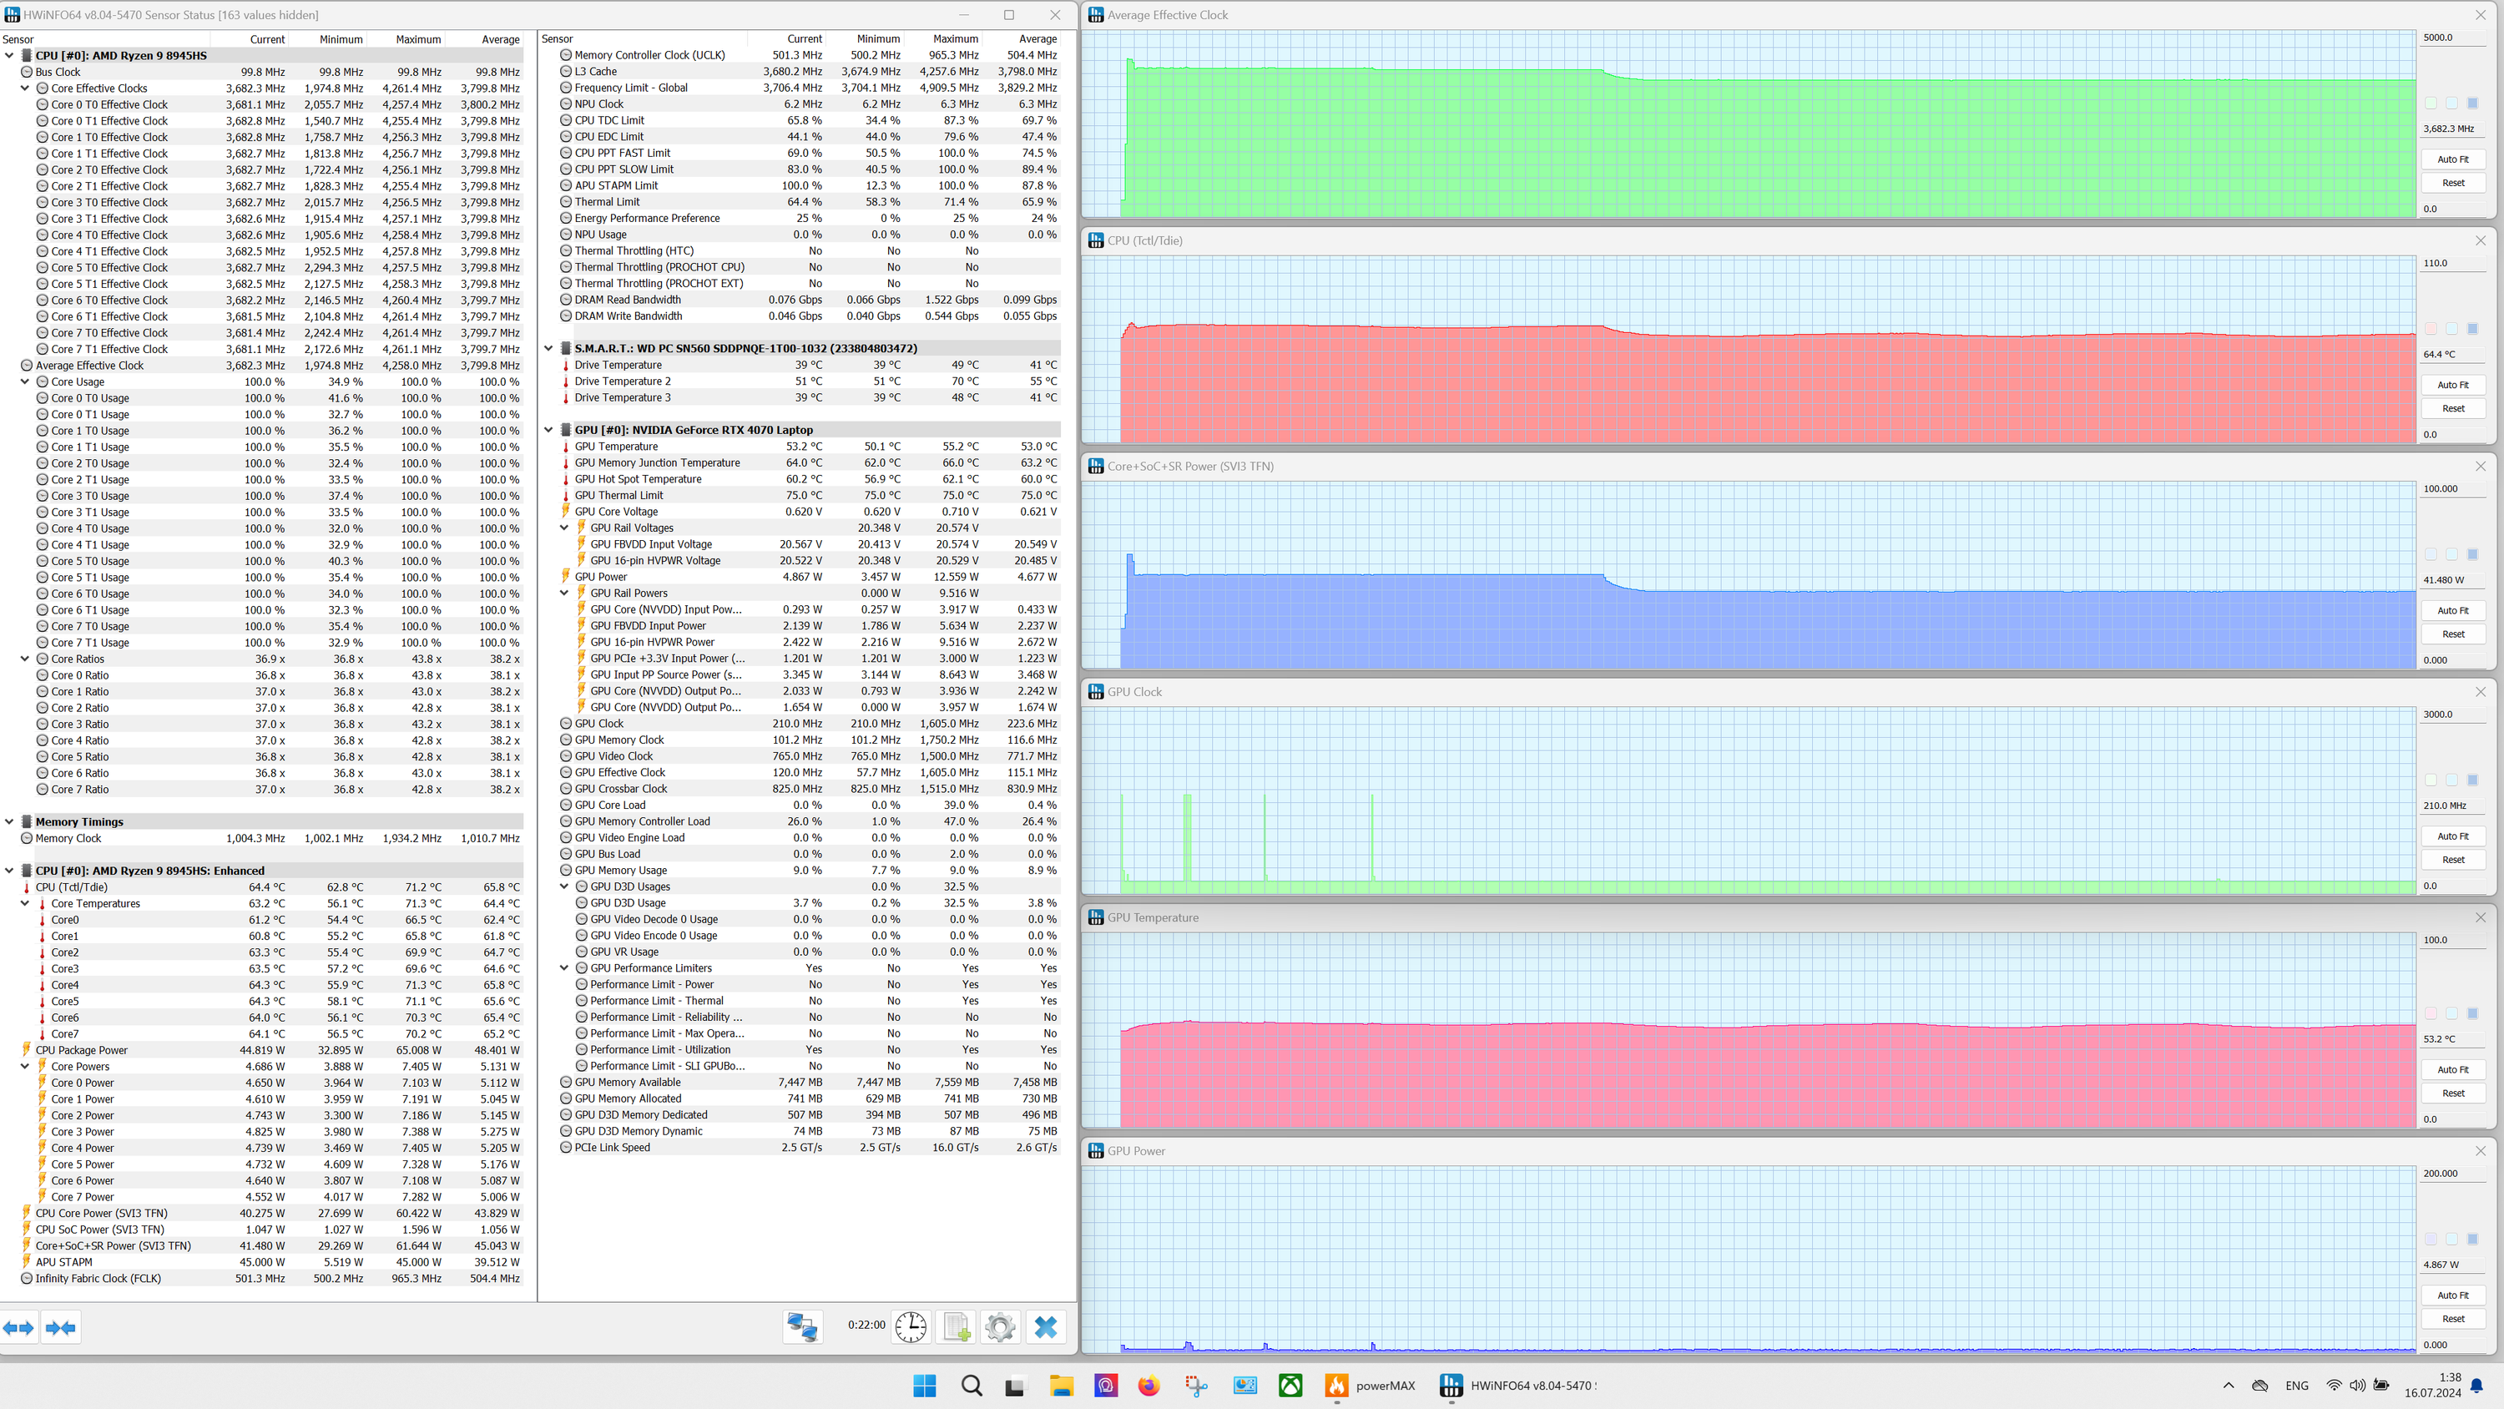Click Auto Fit on Average Effective Clock graph
This screenshot has height=1409, width=2504.
(2452, 159)
